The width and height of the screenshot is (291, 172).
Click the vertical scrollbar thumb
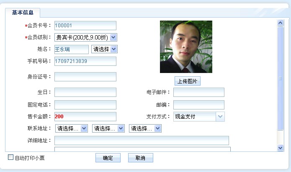(280, 78)
